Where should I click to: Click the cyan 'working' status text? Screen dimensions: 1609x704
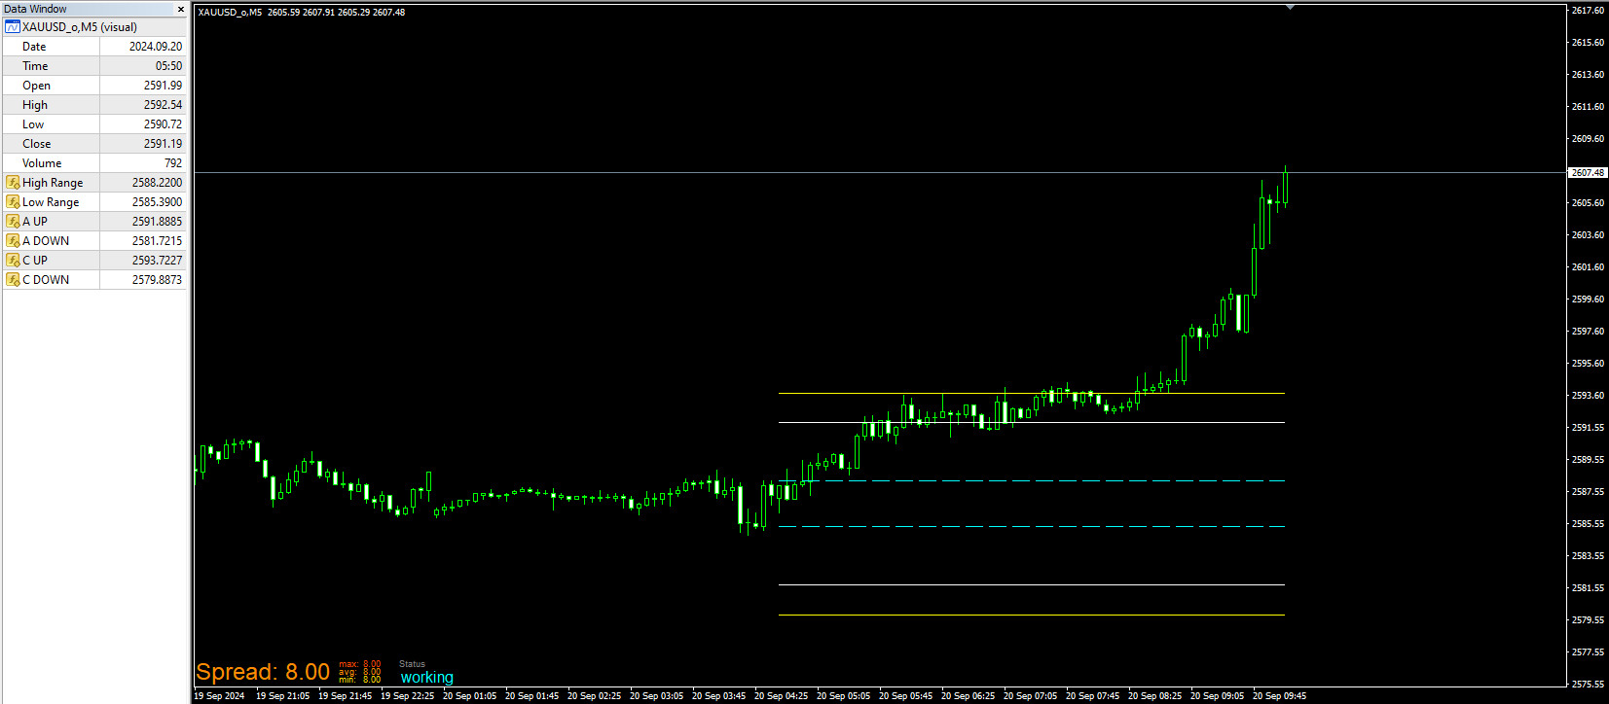click(x=427, y=678)
